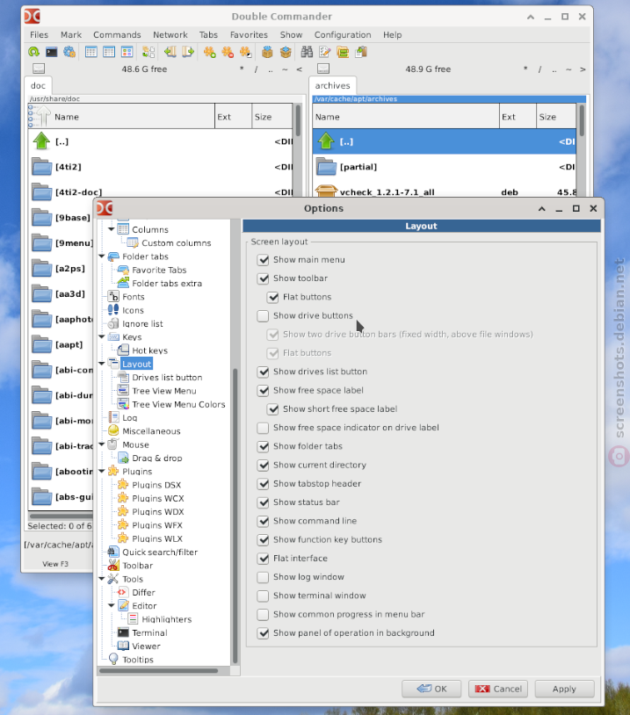
Task: Click options tree horizontal scrollbar
Action: point(158,671)
